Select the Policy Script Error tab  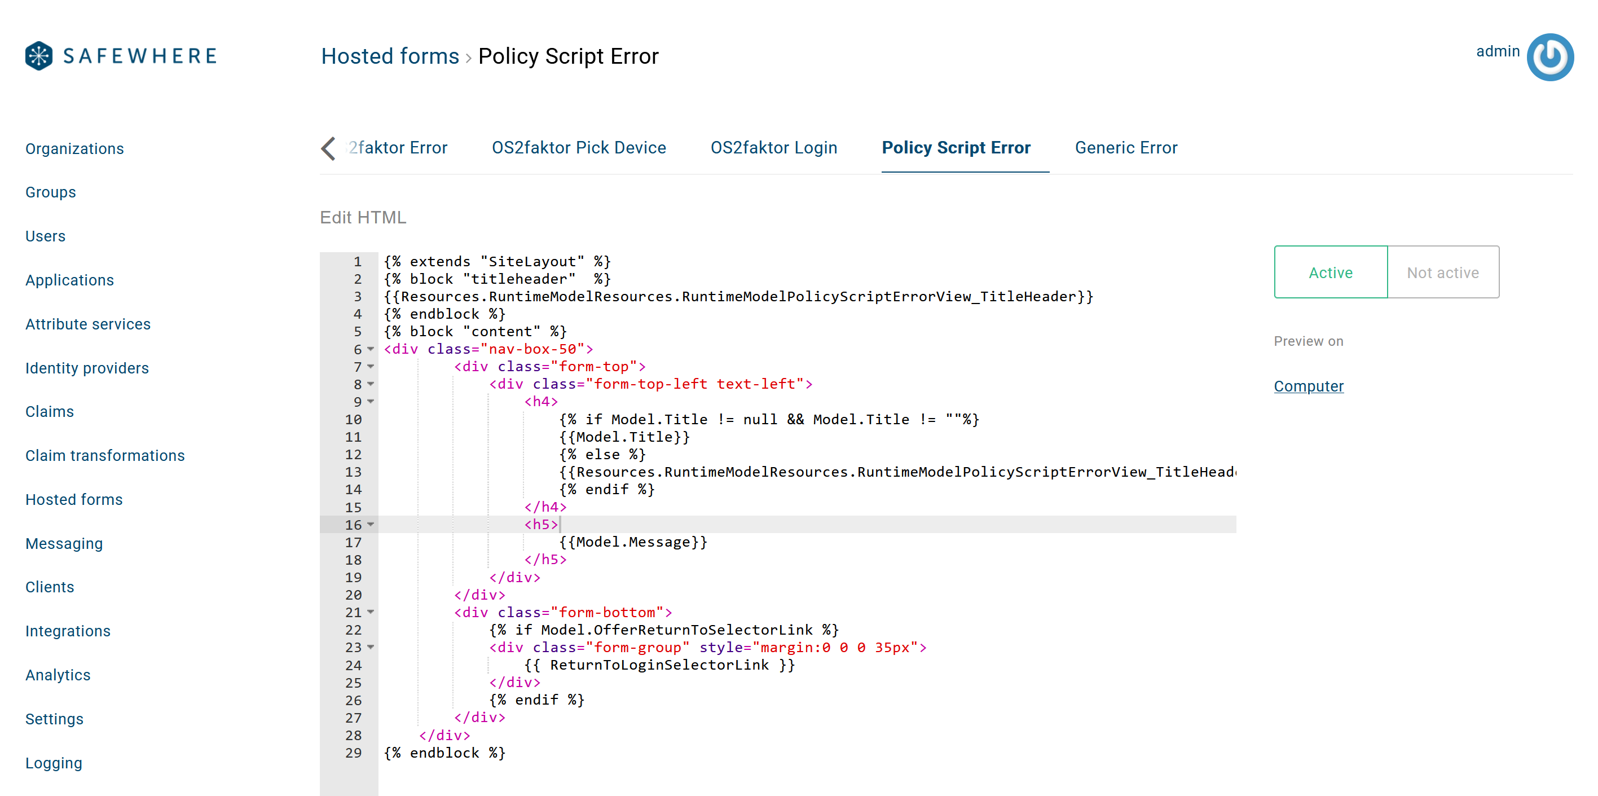956,148
